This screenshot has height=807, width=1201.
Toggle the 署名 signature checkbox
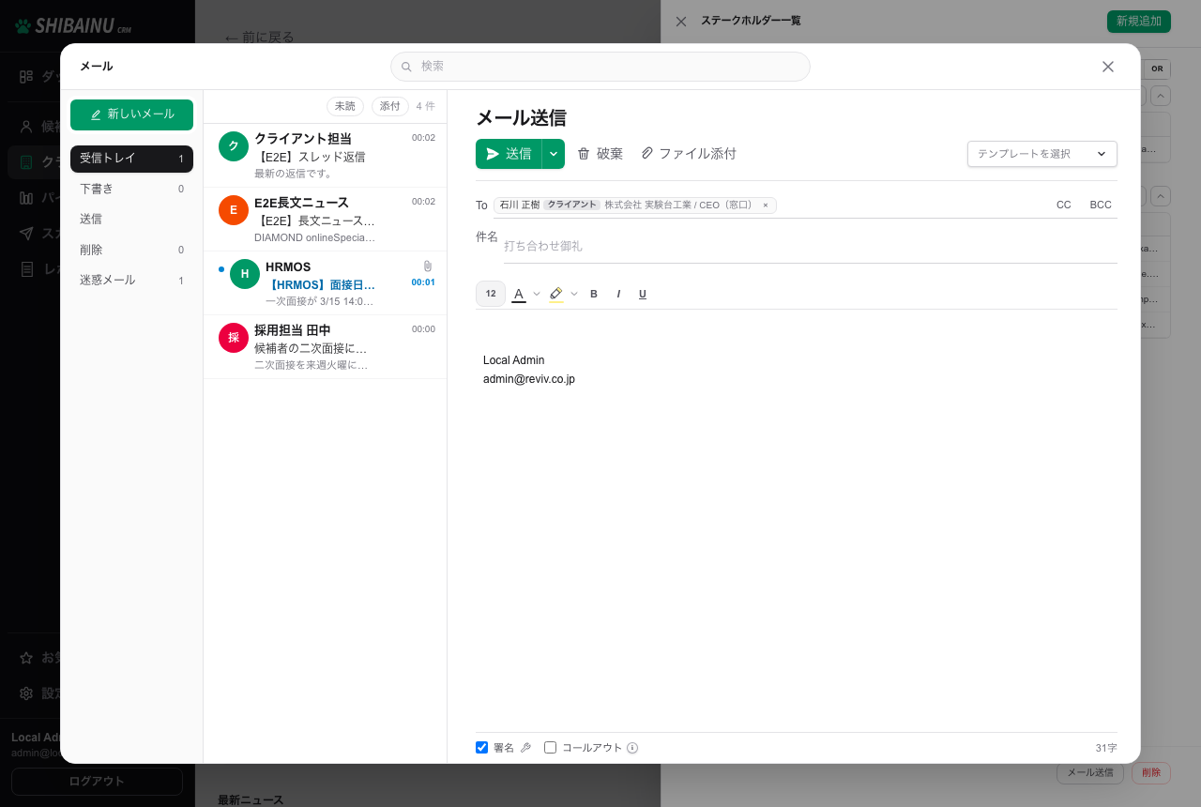pos(482,748)
